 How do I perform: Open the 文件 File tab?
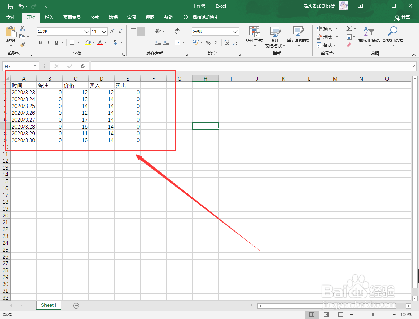pos(11,18)
